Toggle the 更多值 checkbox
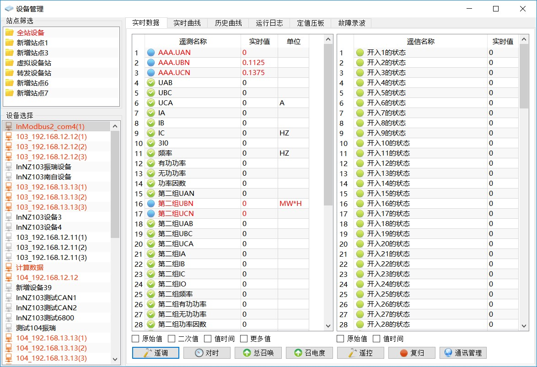 click(x=244, y=339)
